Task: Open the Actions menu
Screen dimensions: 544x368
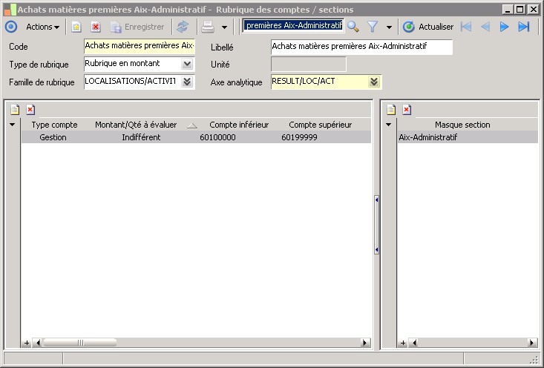Action: click(x=42, y=27)
